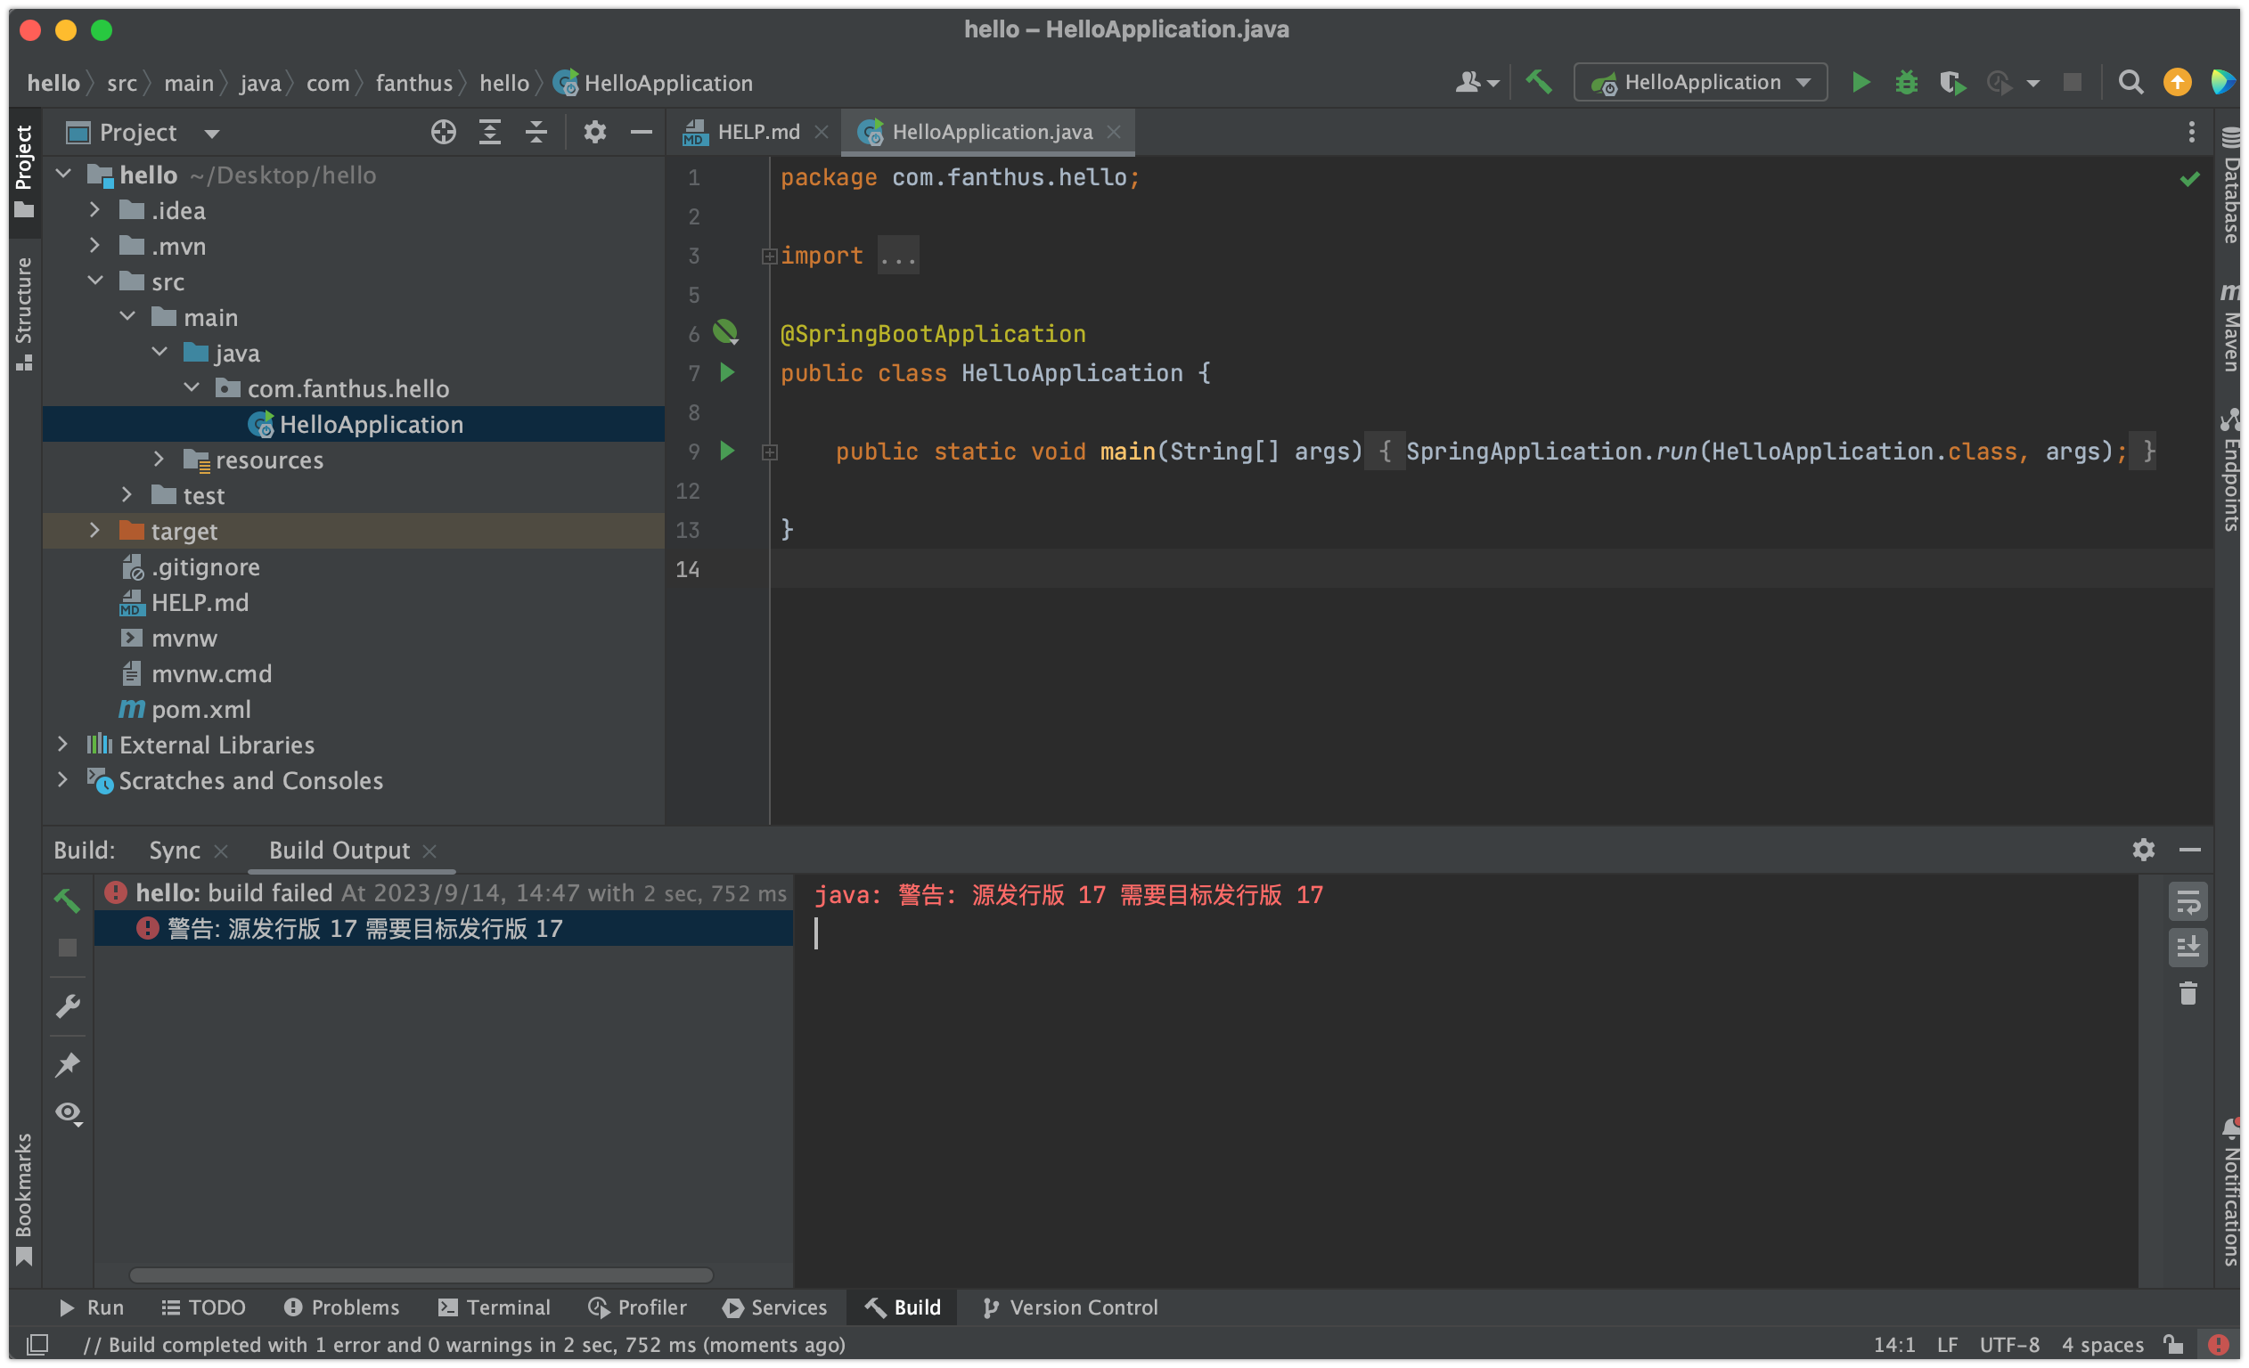The image size is (2249, 1368).
Task: Expand the target folder
Action: point(95,530)
